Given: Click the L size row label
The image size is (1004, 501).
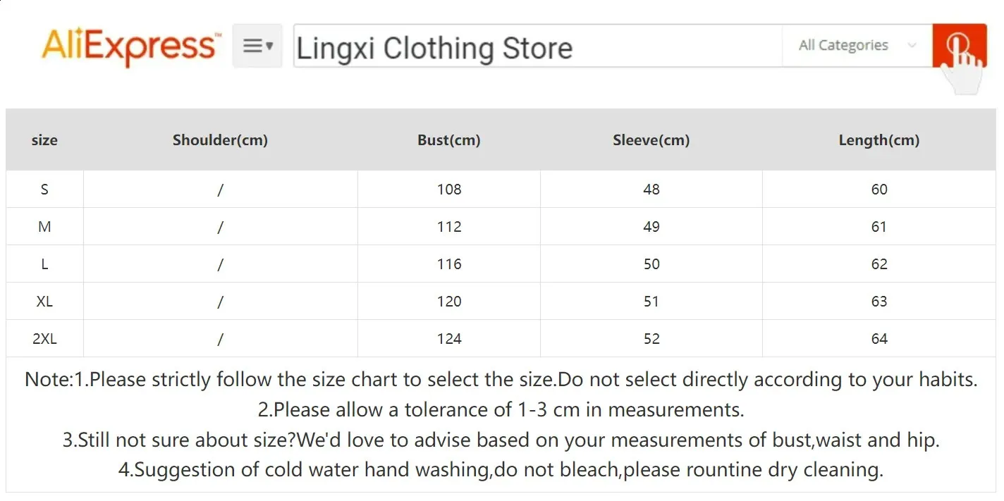Looking at the screenshot, I should [x=44, y=264].
